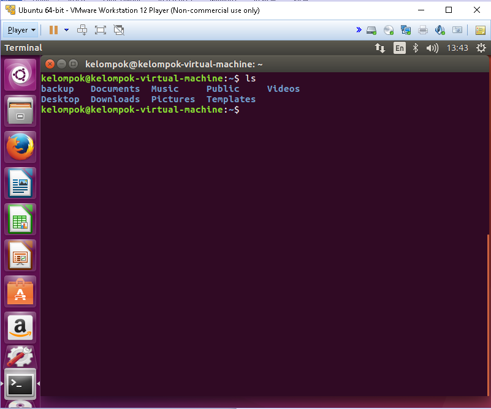
Task: Click the Terminal label in top panel
Action: coord(23,48)
